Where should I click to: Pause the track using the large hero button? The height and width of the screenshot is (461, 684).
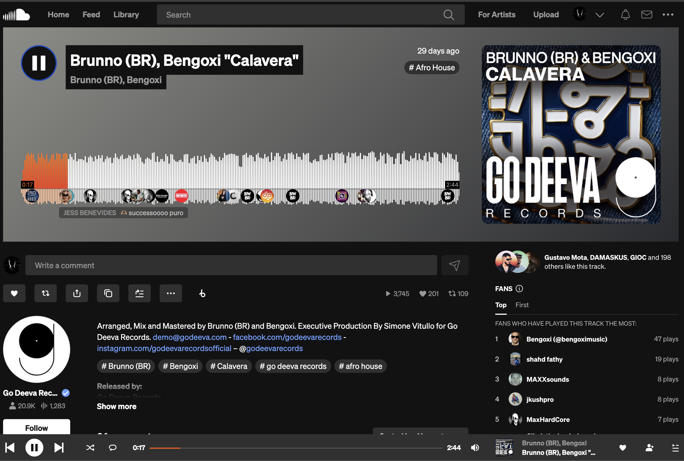(x=39, y=63)
